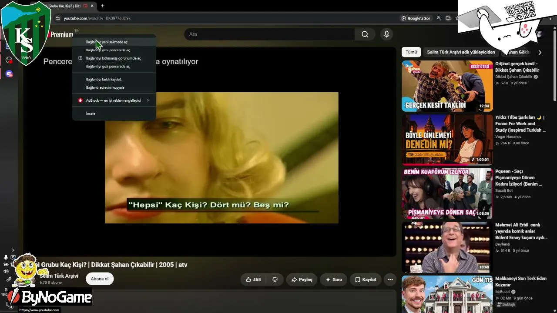Screen dimensions: 557x313
Task: Click the media indicator icon on the tab
Action: pos(85,6)
